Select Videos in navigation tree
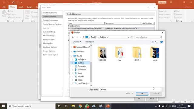This screenshot has width=194, height=109. tap(80, 80)
